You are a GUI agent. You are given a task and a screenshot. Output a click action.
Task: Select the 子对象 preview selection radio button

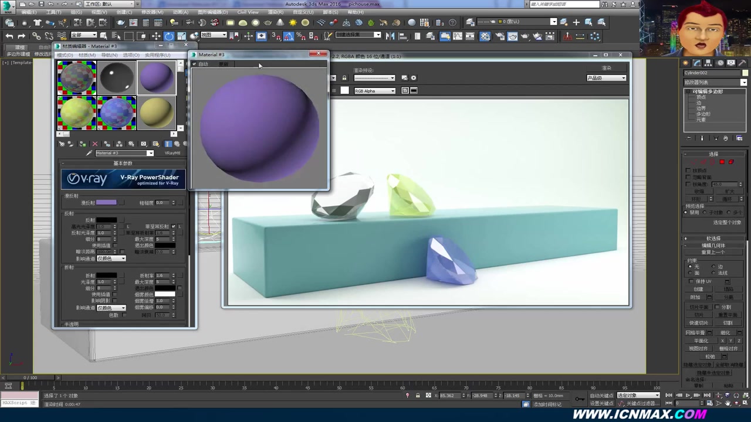(705, 213)
